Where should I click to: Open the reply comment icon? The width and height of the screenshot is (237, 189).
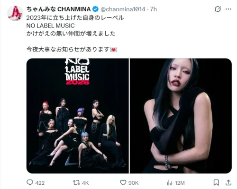[30, 182]
